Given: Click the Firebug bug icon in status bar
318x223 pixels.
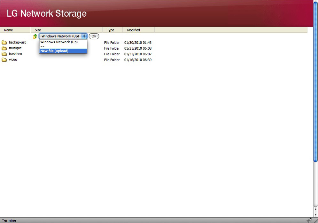Looking at the screenshot, I should pos(309,220).
